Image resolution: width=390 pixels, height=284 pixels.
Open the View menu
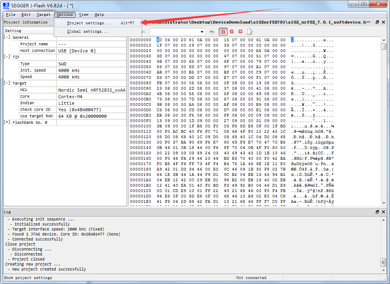pyautogui.click(x=83, y=14)
